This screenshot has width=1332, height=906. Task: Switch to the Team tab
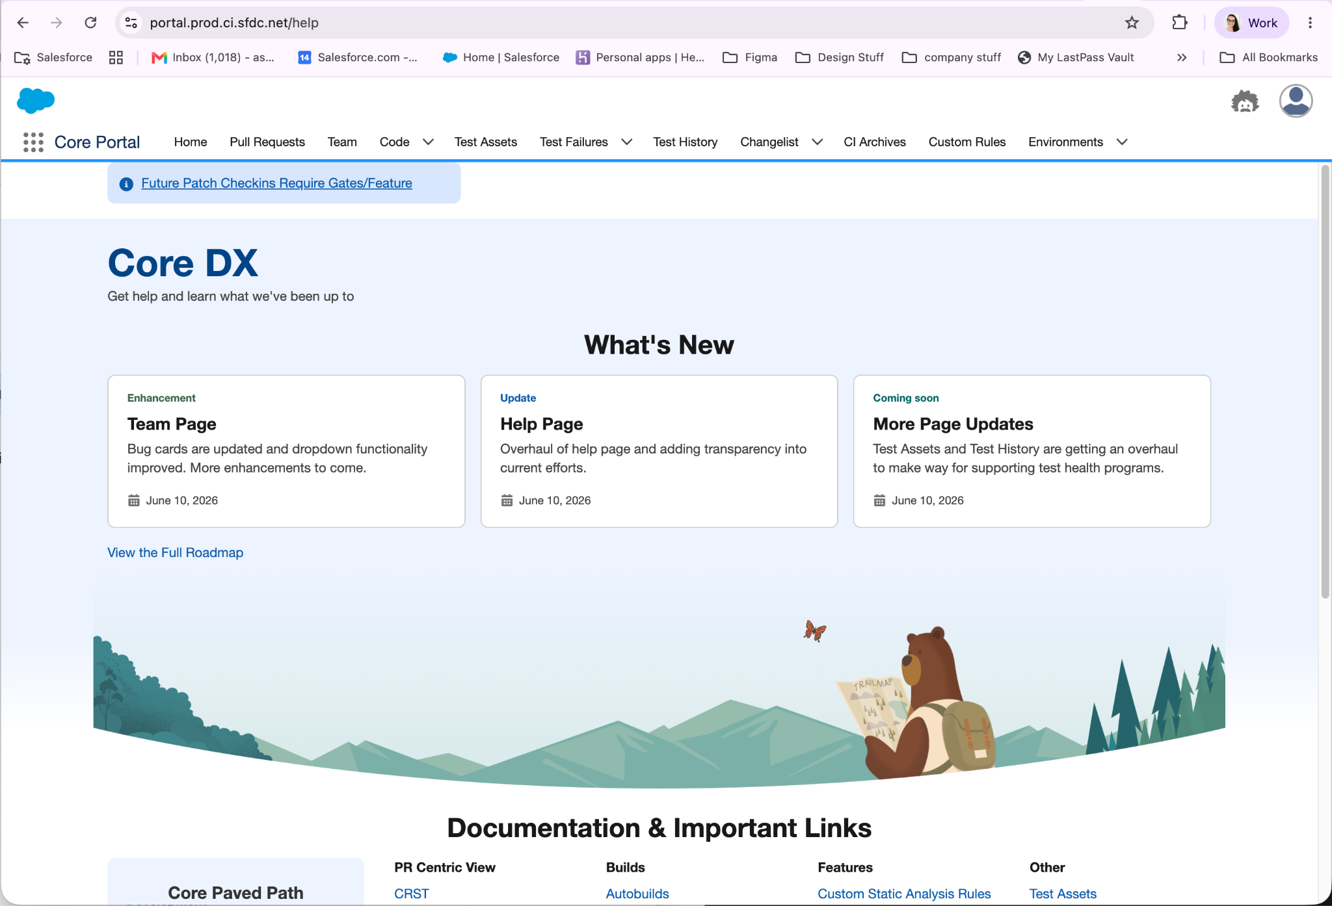coord(342,142)
